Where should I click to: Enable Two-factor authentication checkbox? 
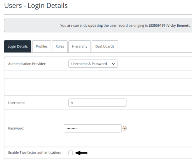pyautogui.click(x=71, y=153)
